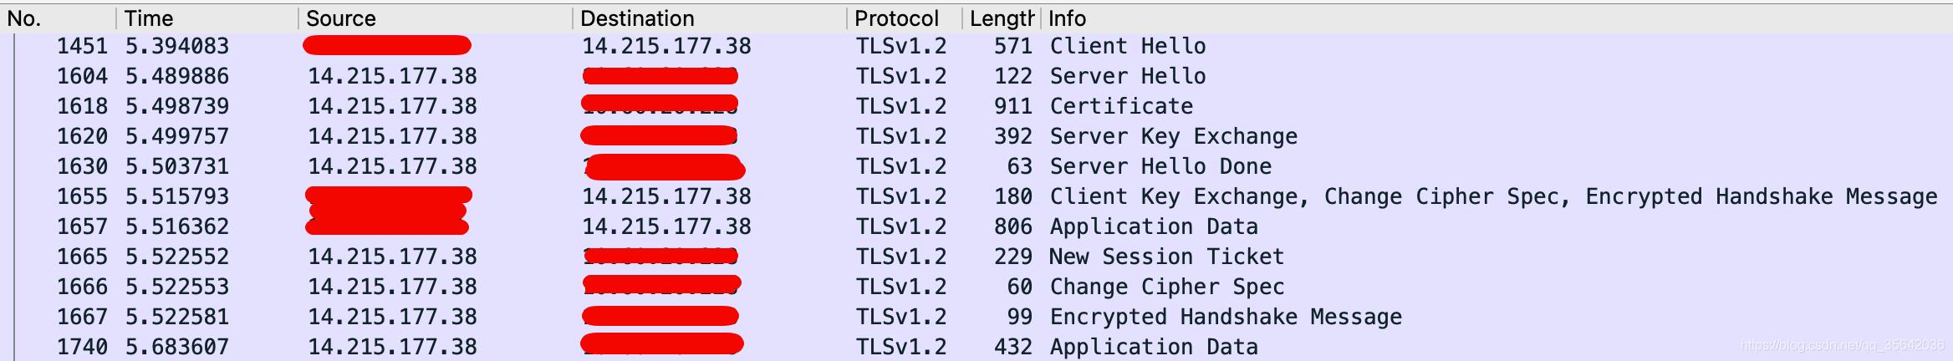Select the Server Hello Done packet
The height and width of the screenshot is (361, 1953).
pos(1160,166)
